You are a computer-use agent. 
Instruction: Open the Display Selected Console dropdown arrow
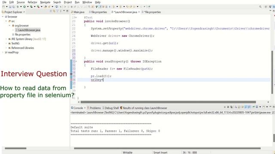point(260,107)
